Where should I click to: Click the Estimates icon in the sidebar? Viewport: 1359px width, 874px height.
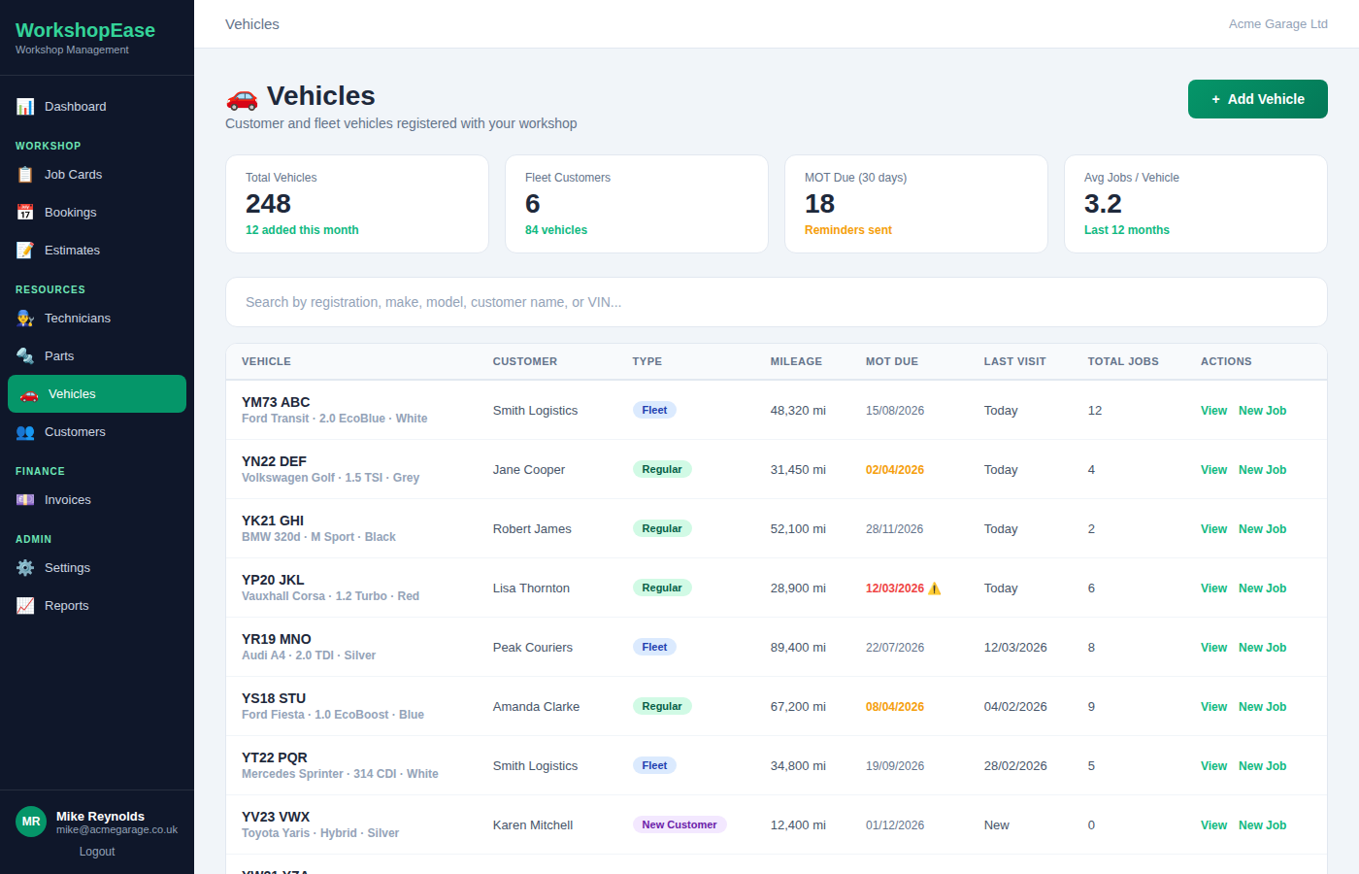coord(26,250)
